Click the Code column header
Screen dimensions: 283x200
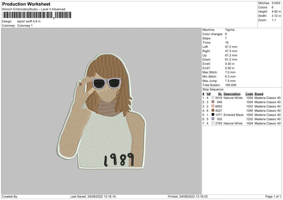point(249,94)
